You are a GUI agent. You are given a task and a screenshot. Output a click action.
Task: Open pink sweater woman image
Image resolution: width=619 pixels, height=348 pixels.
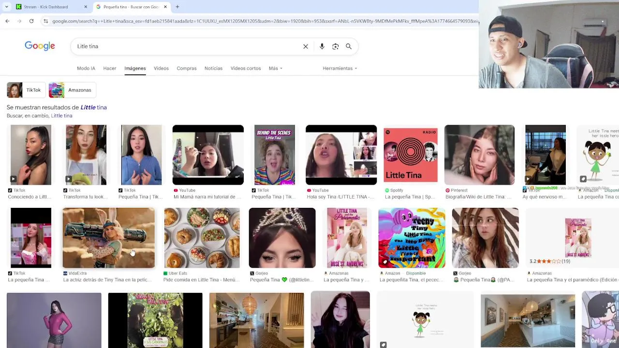click(x=54, y=320)
